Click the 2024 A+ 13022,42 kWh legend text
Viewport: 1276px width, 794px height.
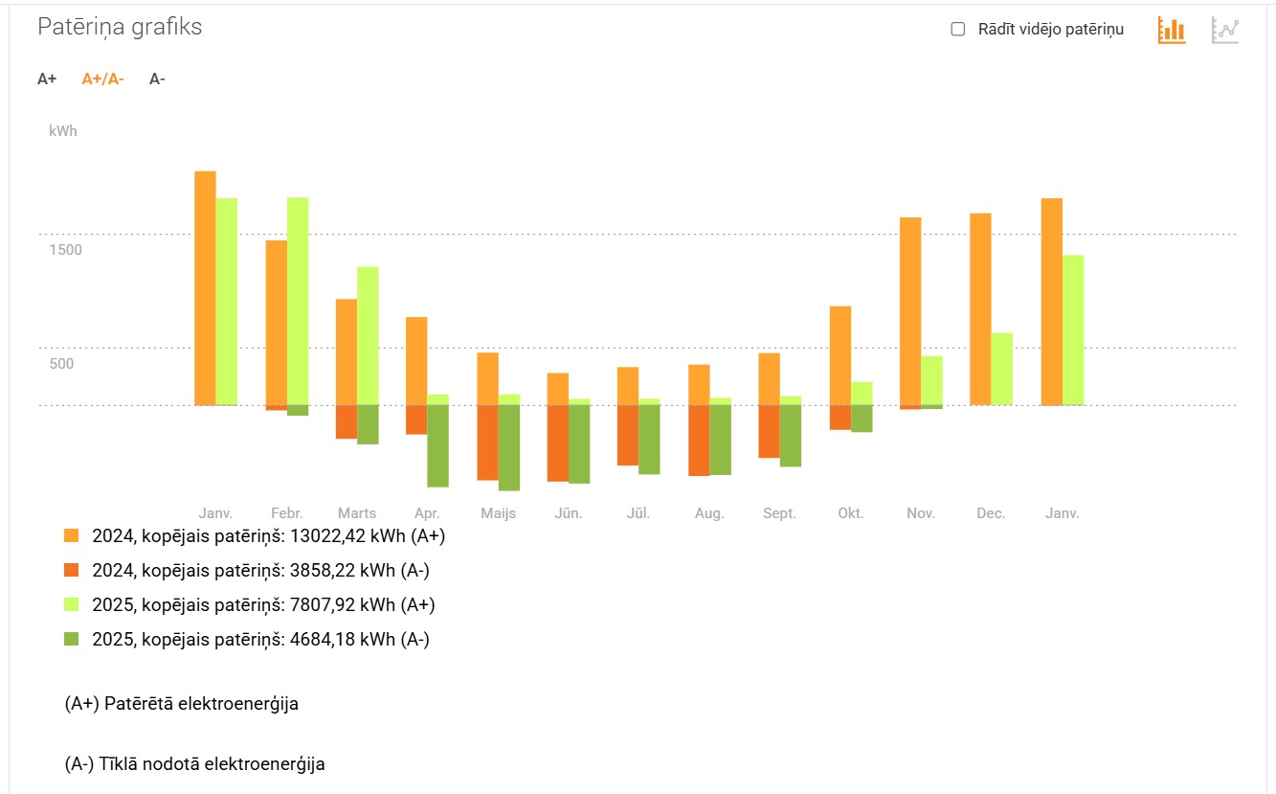coord(268,536)
